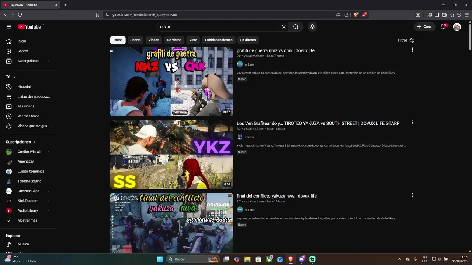Open the three-dot menu for TIROTEO YAKUZA video
472x265 pixels.
pyautogui.click(x=412, y=123)
